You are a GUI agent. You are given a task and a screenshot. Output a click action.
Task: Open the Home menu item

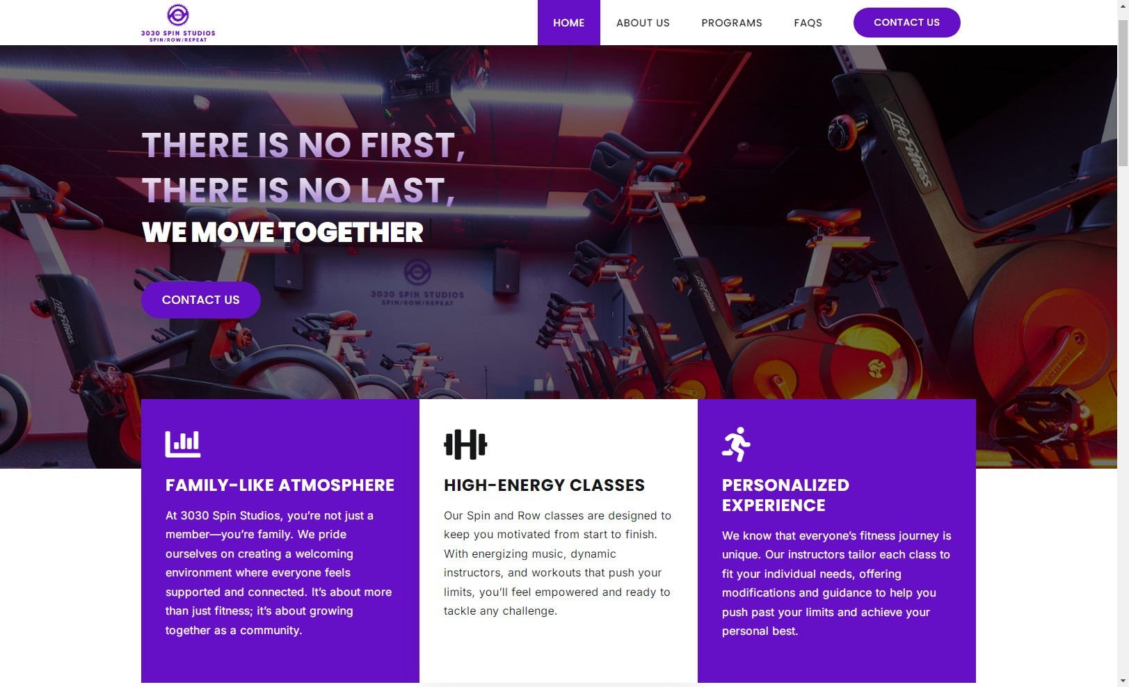point(568,23)
